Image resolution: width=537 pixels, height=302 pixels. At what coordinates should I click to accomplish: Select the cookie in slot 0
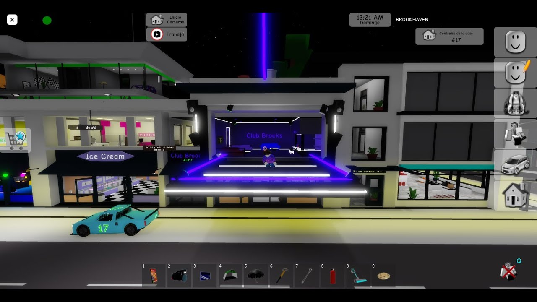pyautogui.click(x=383, y=276)
